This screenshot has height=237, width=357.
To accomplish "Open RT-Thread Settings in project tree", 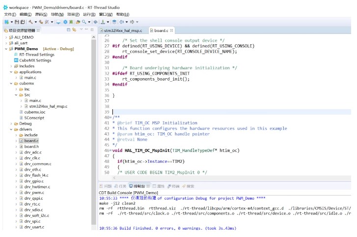I will point(36,55).
